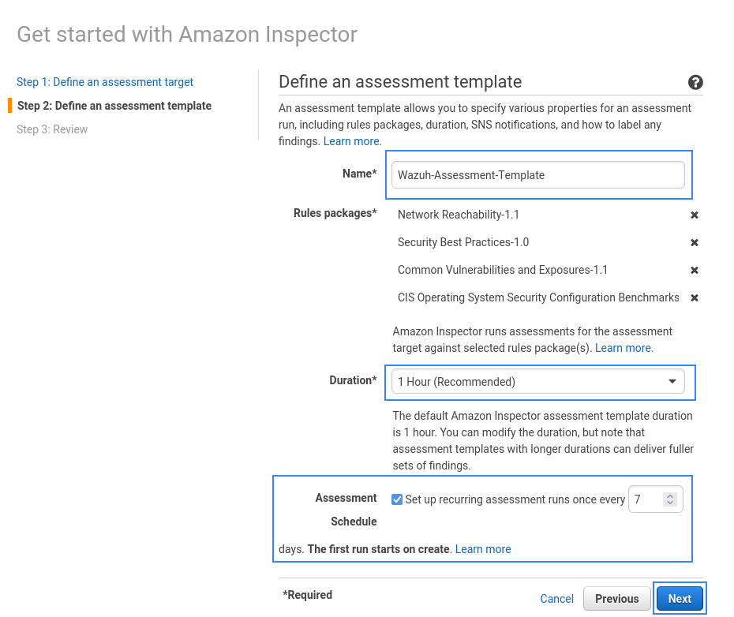
Task: Open Learn more link after findings
Action: 351,141
